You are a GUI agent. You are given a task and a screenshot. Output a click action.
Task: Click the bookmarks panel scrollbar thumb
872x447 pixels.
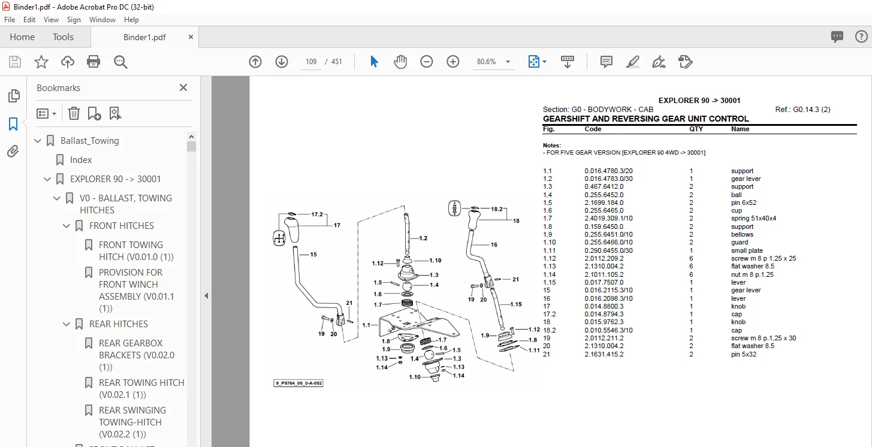click(x=191, y=146)
